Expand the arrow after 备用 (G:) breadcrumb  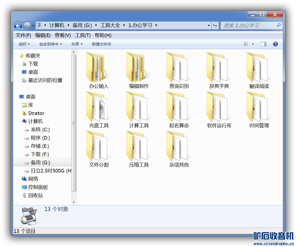pyautogui.click(x=96, y=25)
